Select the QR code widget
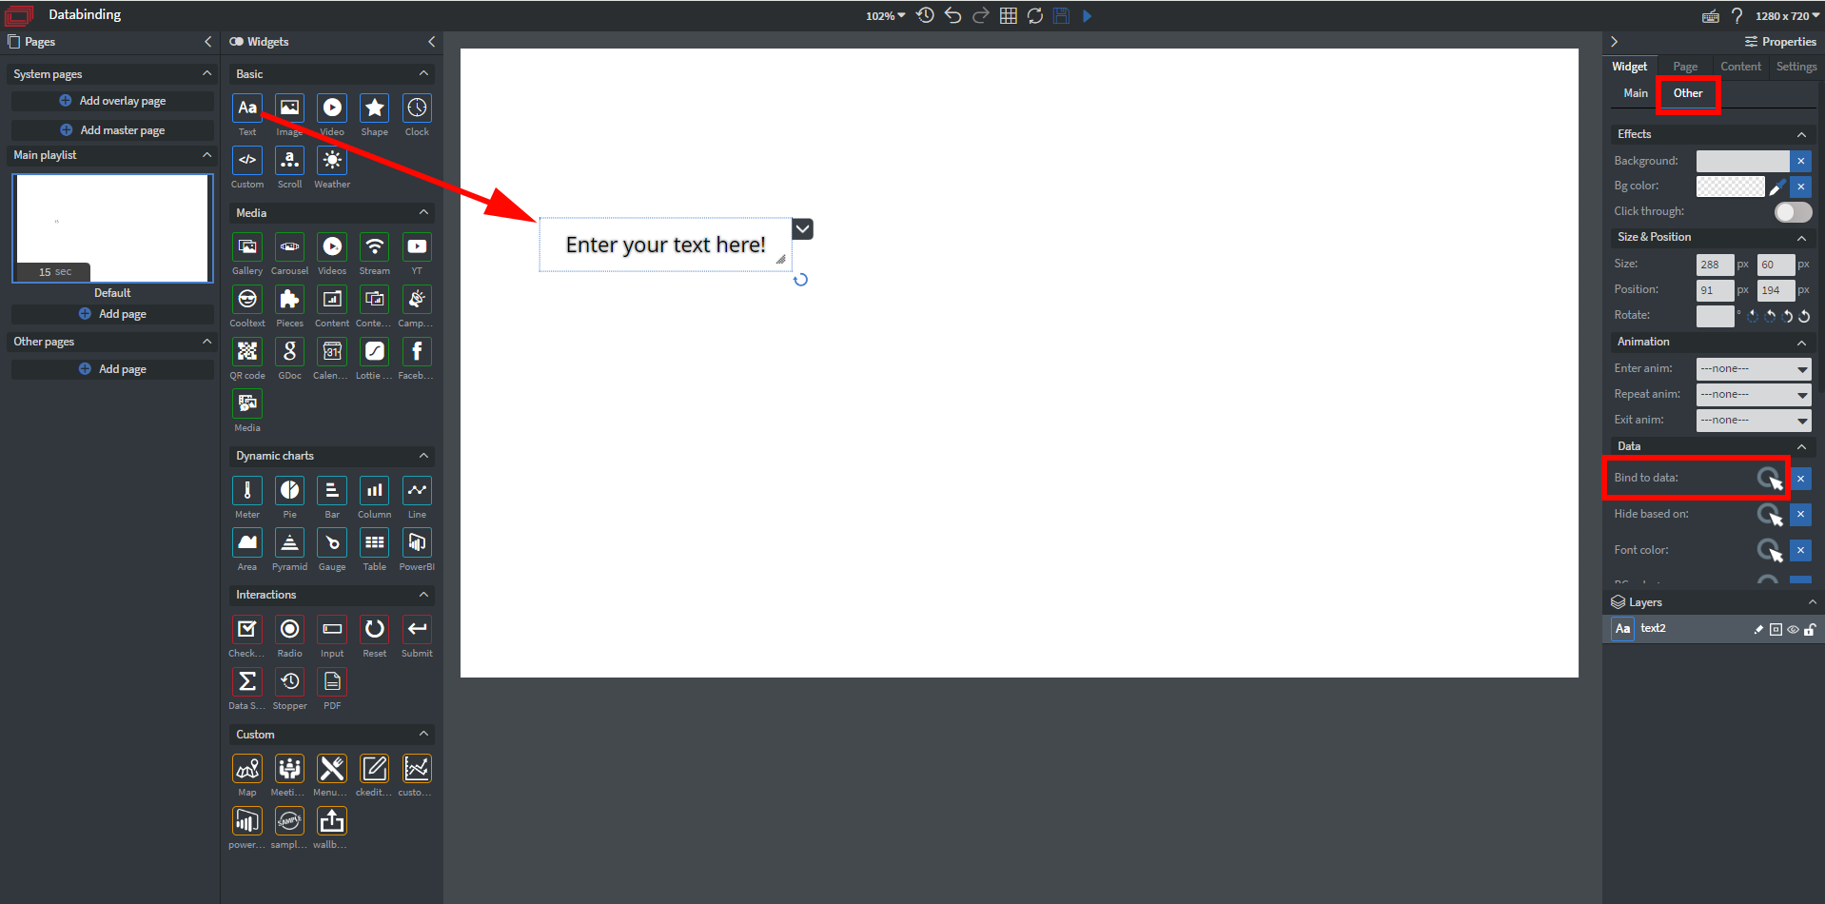Screen dimensions: 1825x904 247,351
